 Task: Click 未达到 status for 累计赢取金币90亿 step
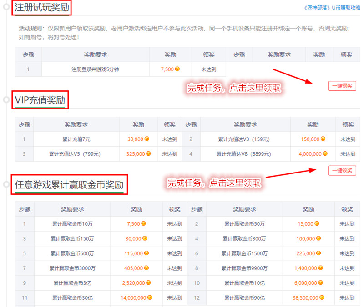(347, 298)
